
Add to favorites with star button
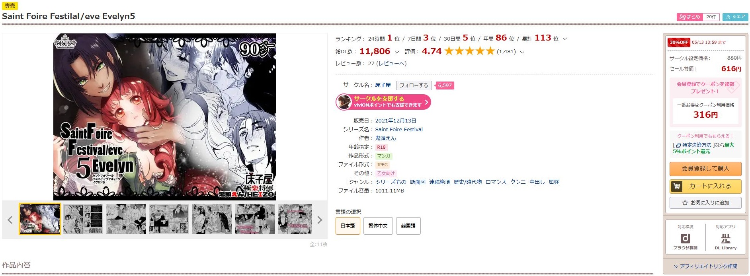(705, 203)
